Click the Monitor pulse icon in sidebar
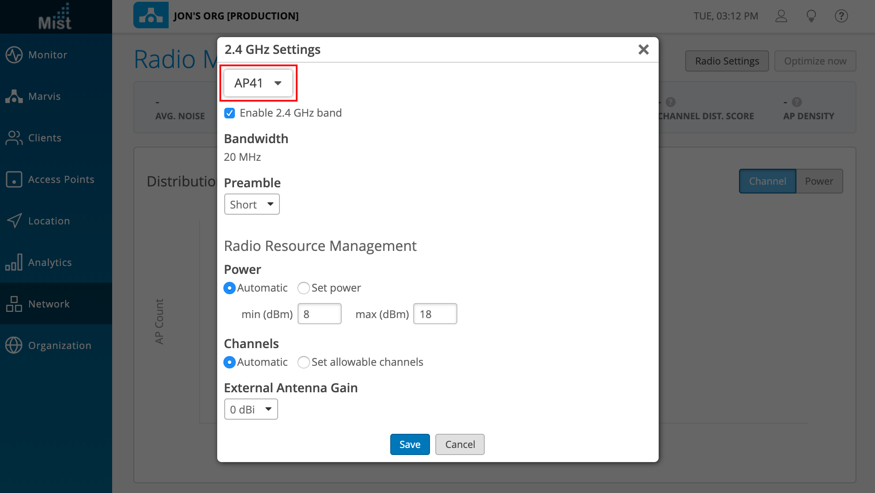Image resolution: width=875 pixels, height=493 pixels. pos(14,55)
